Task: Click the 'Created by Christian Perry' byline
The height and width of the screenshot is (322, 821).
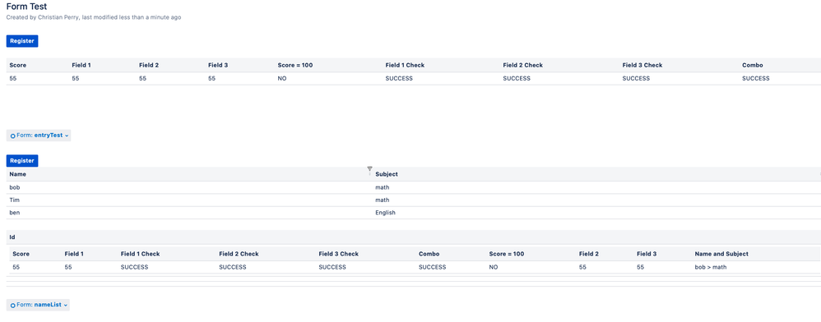Action: [94, 17]
